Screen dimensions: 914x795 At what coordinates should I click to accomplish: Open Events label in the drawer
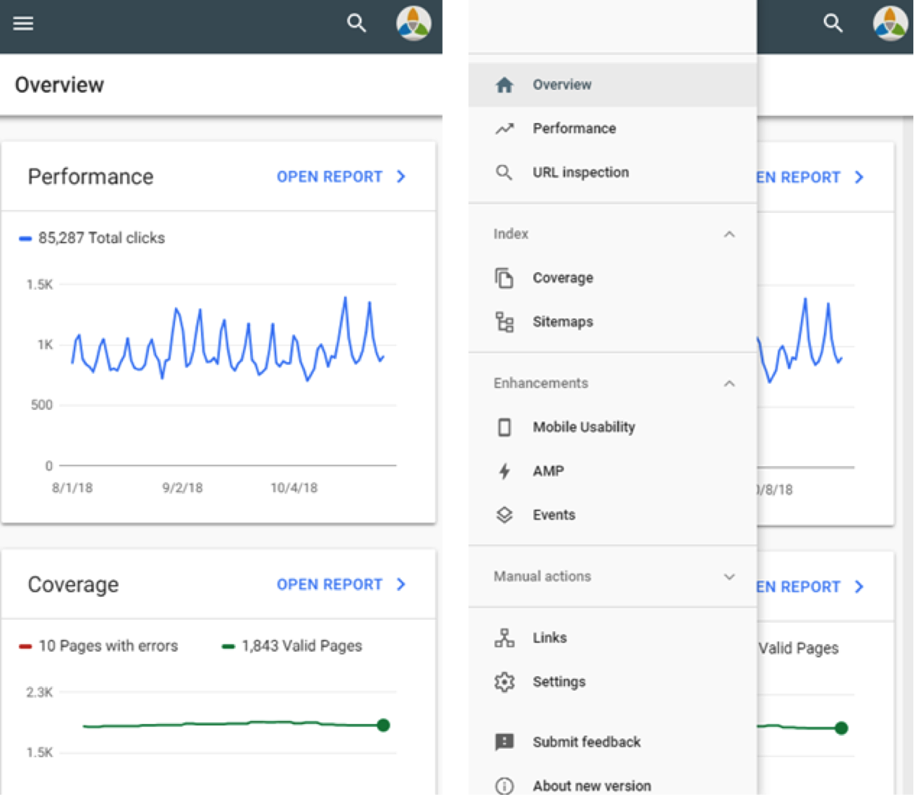[x=554, y=515]
